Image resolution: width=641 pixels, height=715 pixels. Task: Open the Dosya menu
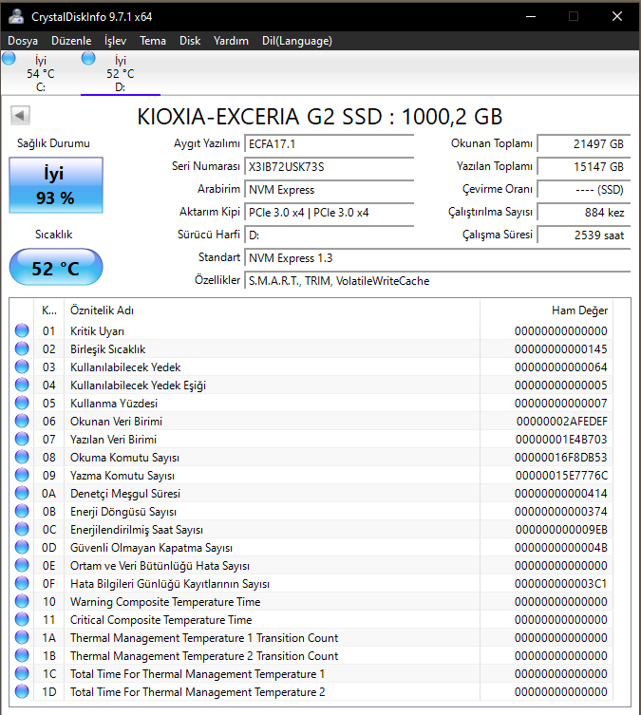pyautogui.click(x=23, y=41)
